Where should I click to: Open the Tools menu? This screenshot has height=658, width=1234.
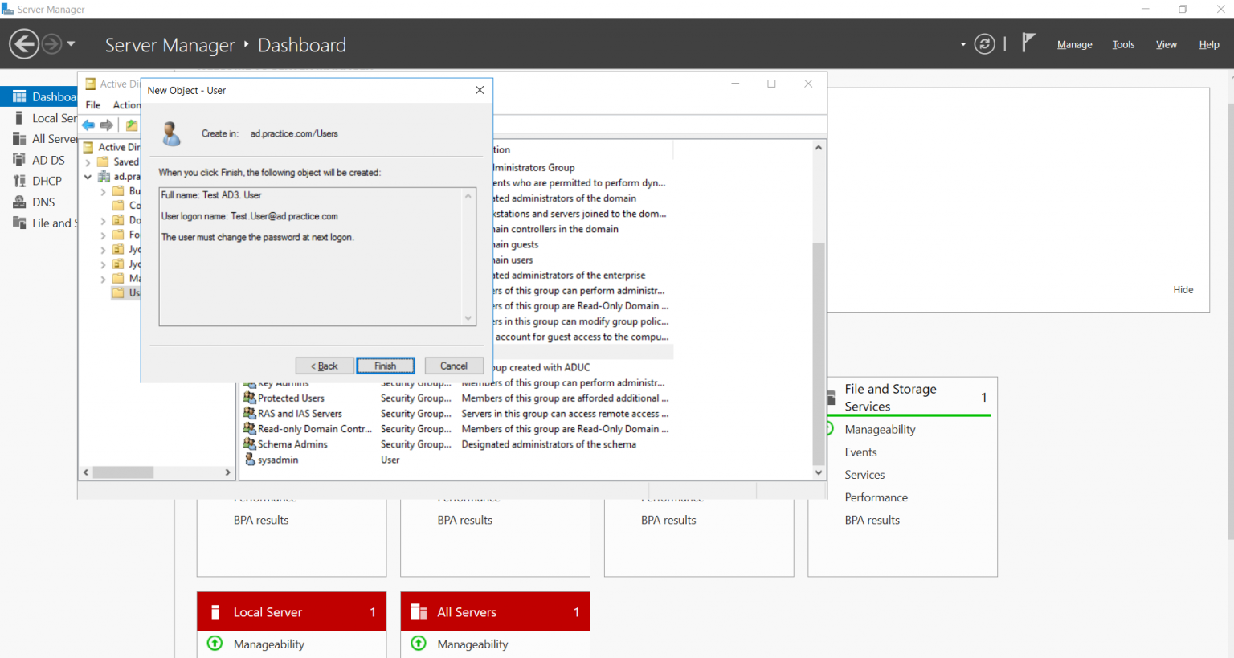1123,45
